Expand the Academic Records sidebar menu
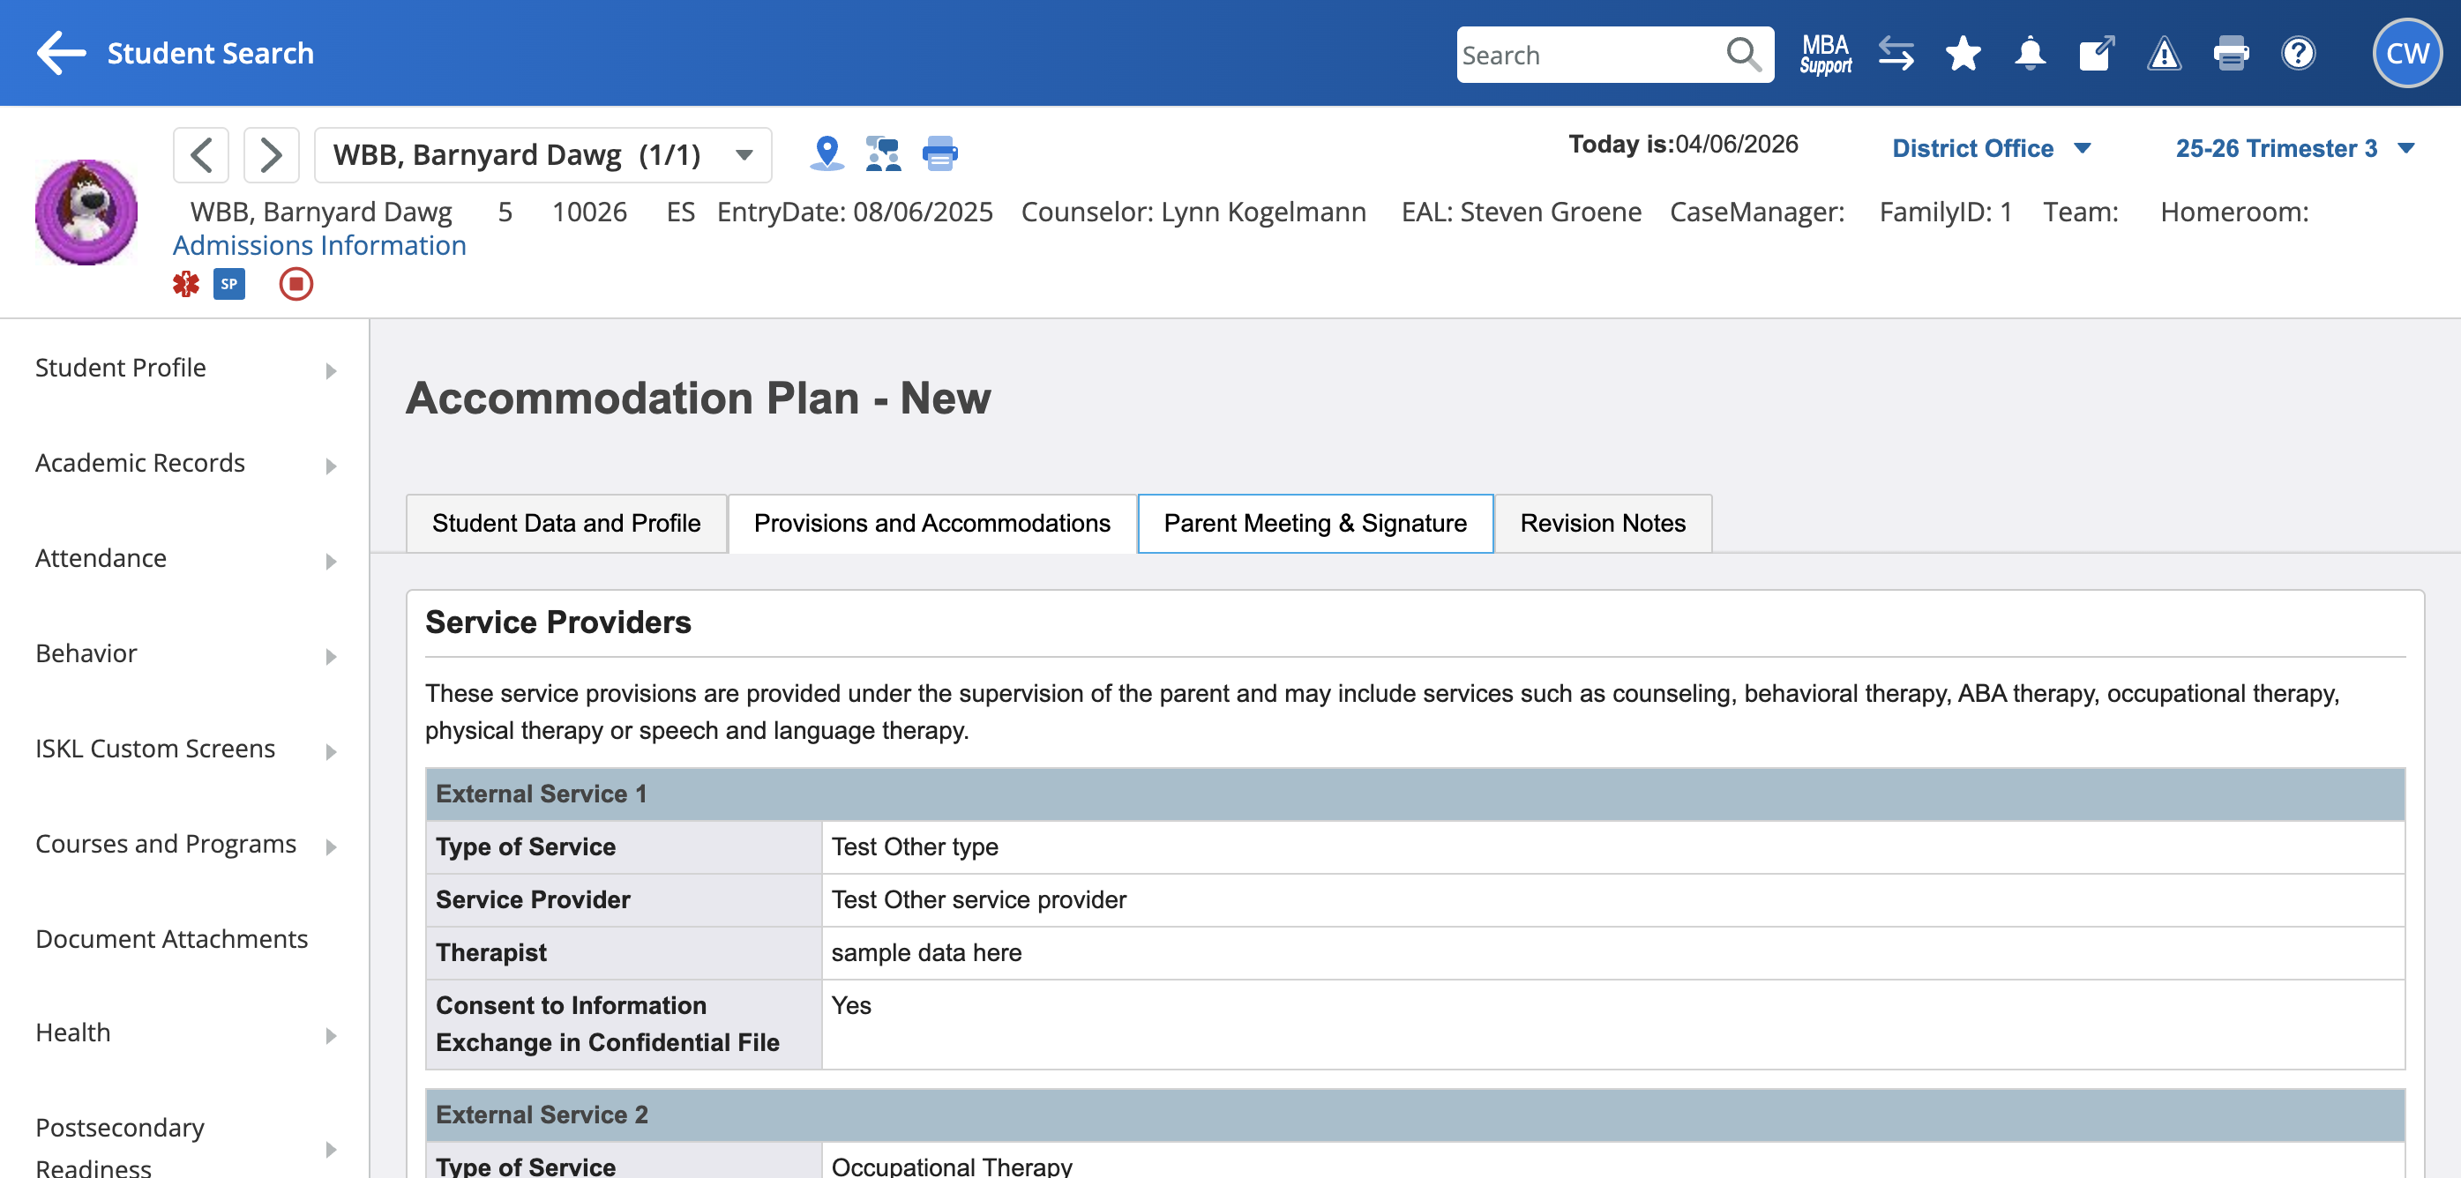Image resolution: width=2461 pixels, height=1178 pixels. coord(185,463)
